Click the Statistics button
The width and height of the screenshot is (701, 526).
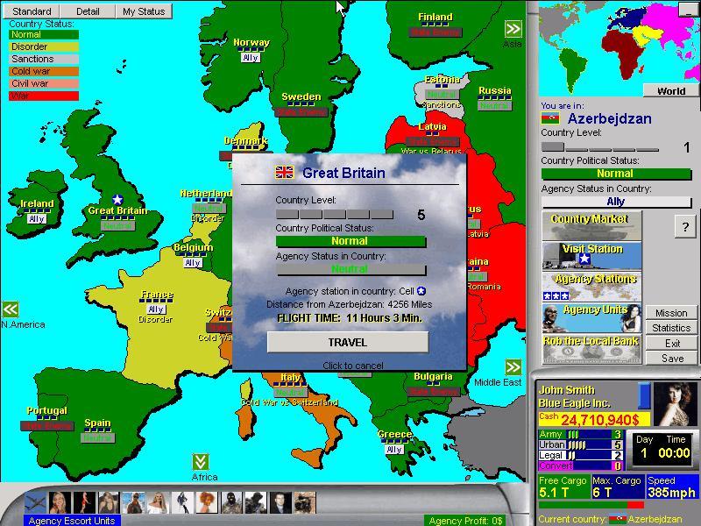point(671,328)
